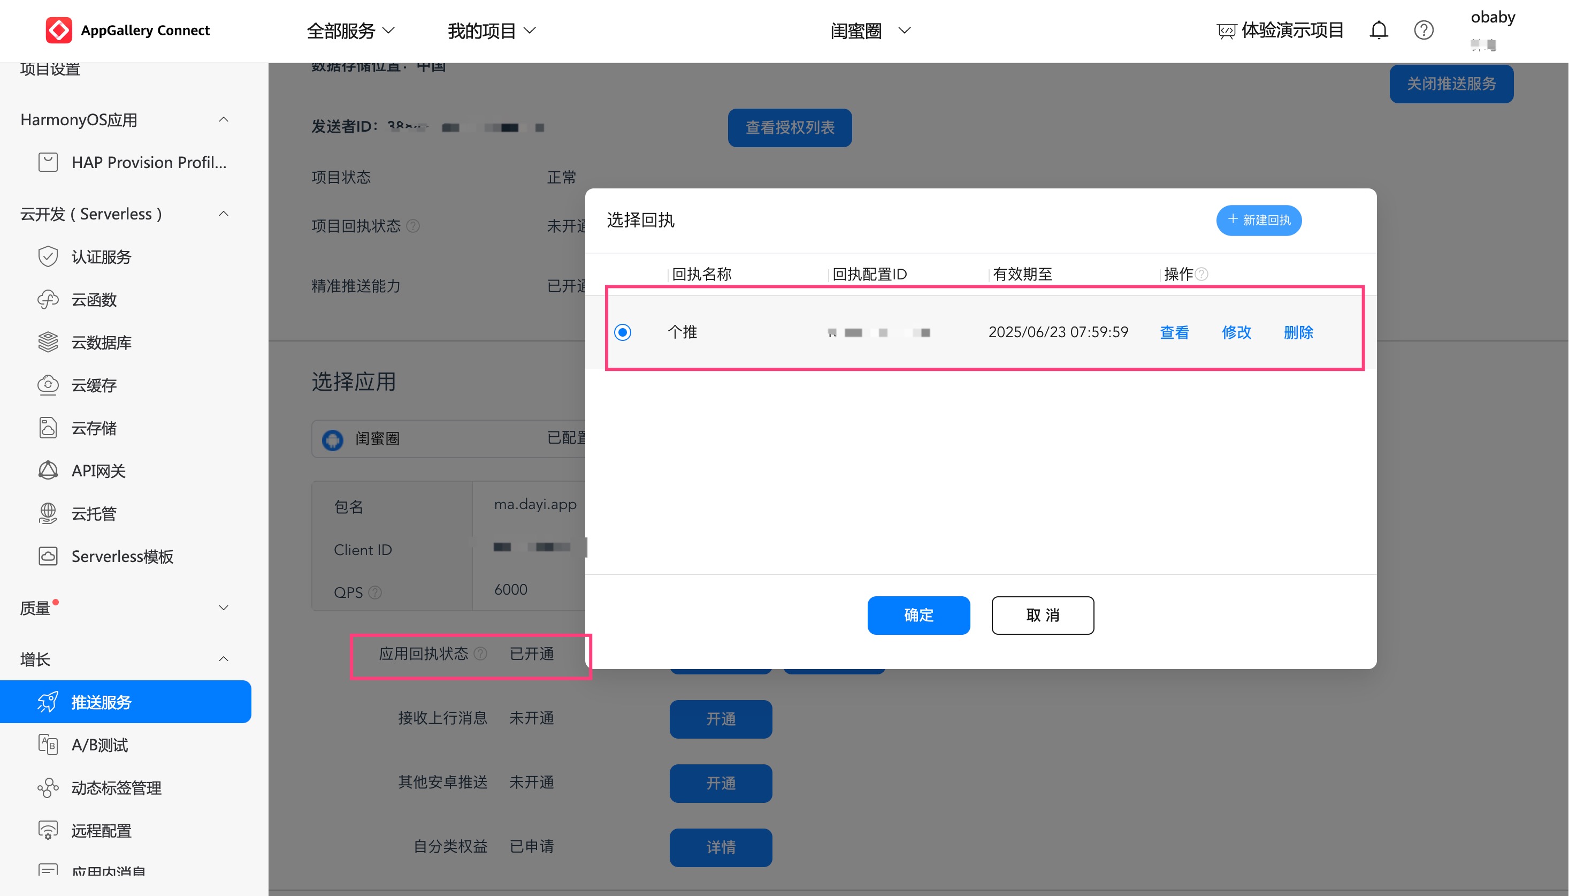The width and height of the screenshot is (1569, 896).
Task: Collapse the HarmonyOS应用 section
Action: pyautogui.click(x=223, y=119)
